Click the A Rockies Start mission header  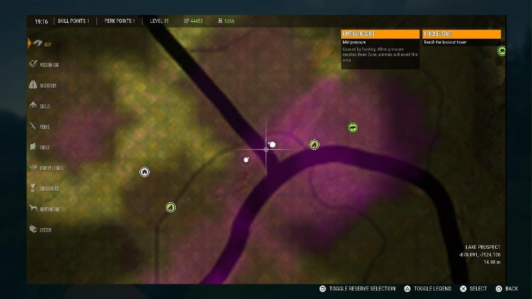[462, 34]
